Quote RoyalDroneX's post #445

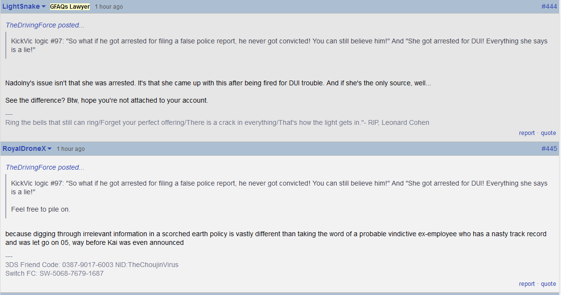(548, 284)
